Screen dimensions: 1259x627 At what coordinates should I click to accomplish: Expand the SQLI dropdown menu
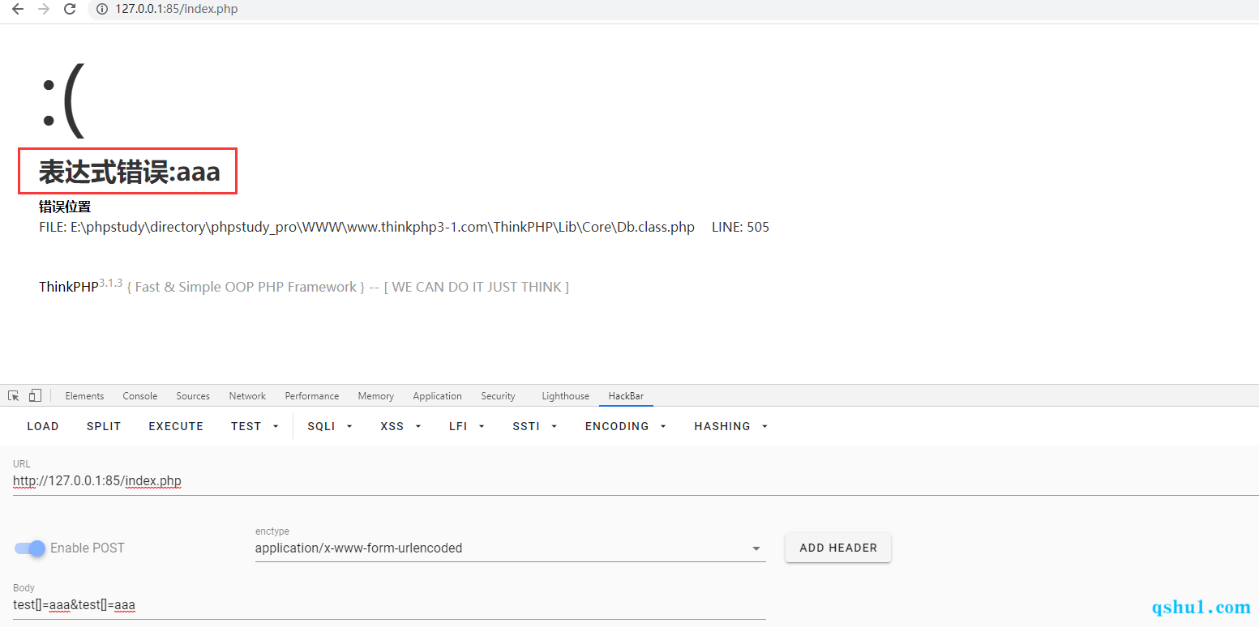pyautogui.click(x=330, y=426)
